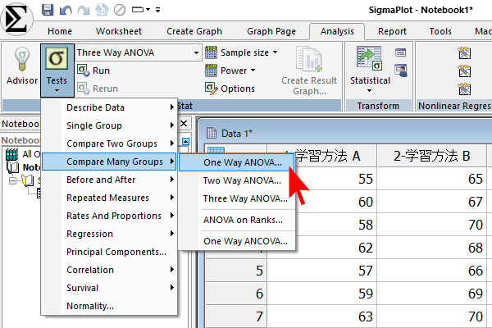
Task: Switch to the Worksheet ribbon tab
Action: point(119,31)
